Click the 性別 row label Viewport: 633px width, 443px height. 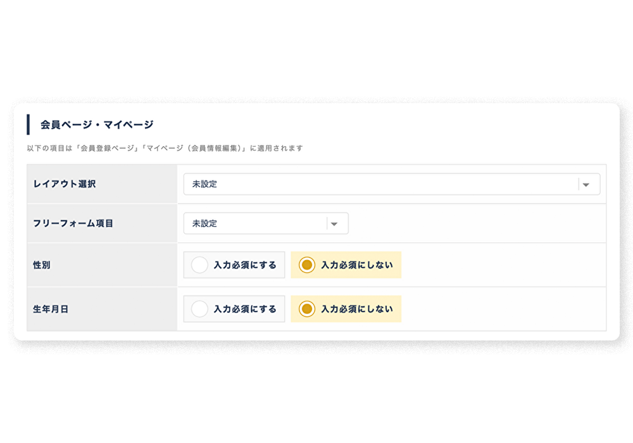[42, 265]
